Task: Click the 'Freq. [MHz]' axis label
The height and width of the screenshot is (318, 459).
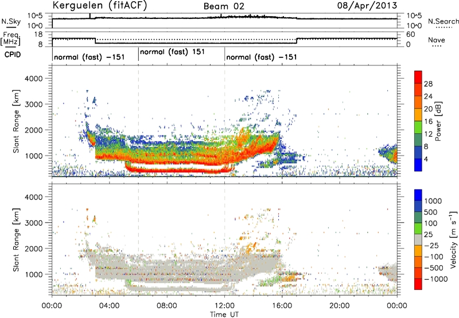Action: pyautogui.click(x=10, y=39)
